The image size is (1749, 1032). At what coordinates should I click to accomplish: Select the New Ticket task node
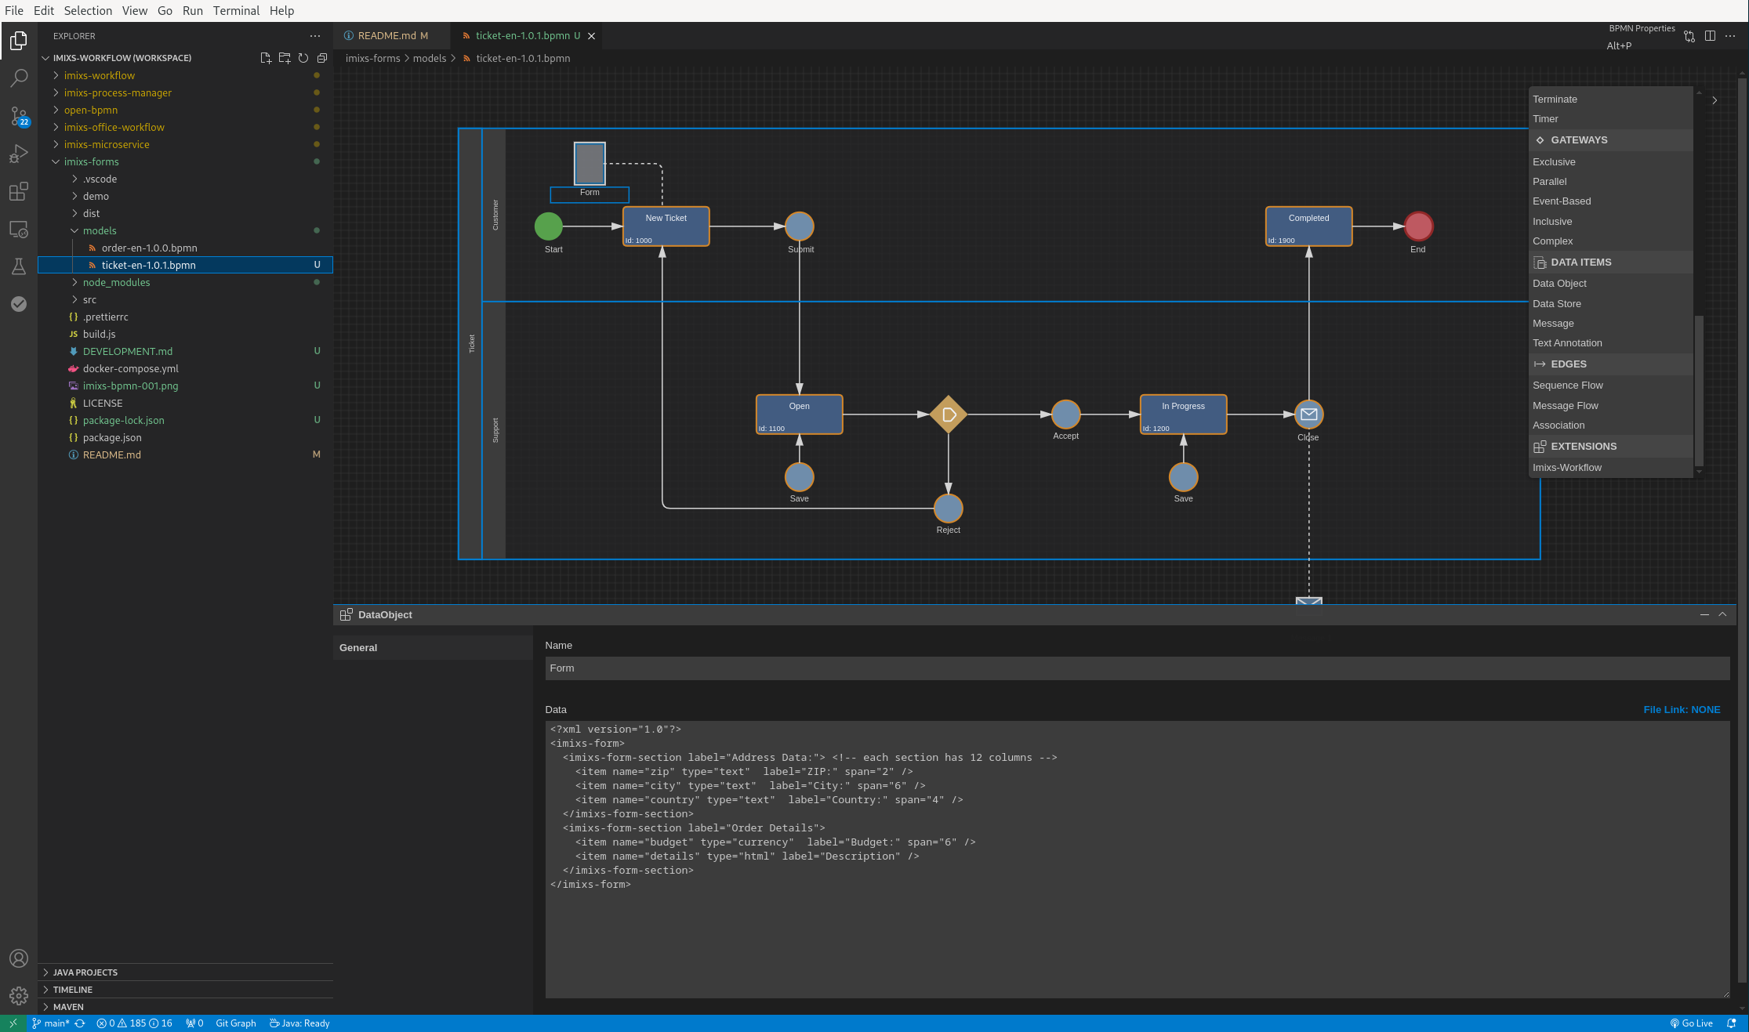666,226
